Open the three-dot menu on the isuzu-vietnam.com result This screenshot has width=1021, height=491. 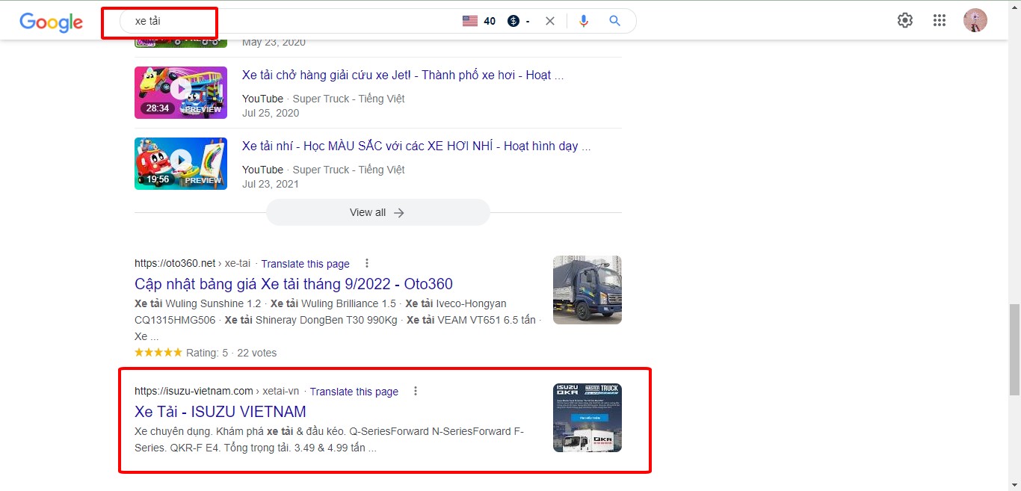[x=416, y=391]
